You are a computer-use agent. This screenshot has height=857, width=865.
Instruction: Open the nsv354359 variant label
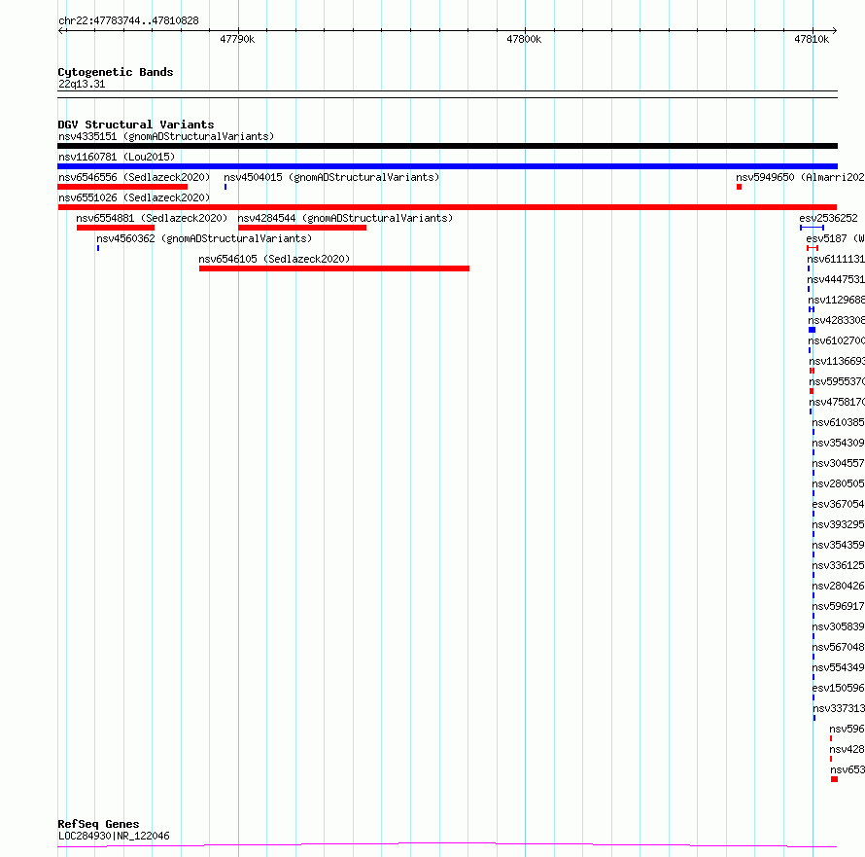(839, 545)
